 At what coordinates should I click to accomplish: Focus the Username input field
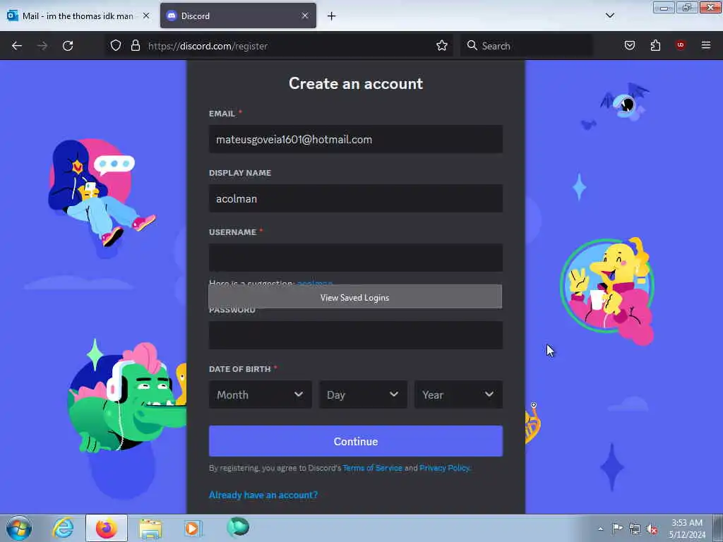click(x=356, y=258)
